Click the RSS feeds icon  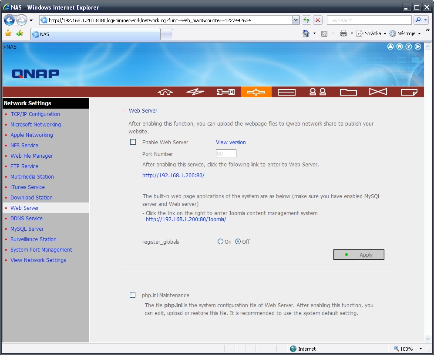(324, 34)
